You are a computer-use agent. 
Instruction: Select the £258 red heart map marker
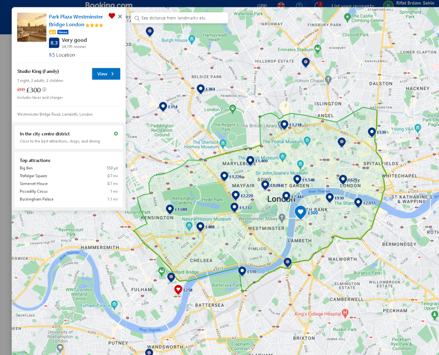(x=179, y=290)
